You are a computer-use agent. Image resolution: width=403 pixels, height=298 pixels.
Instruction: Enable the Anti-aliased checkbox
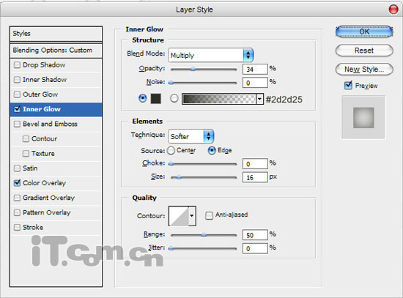point(209,215)
